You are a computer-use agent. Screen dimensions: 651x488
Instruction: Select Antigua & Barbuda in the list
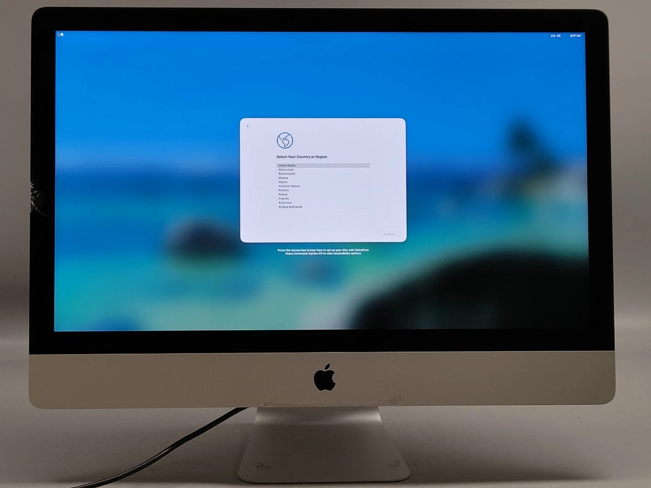(323, 207)
